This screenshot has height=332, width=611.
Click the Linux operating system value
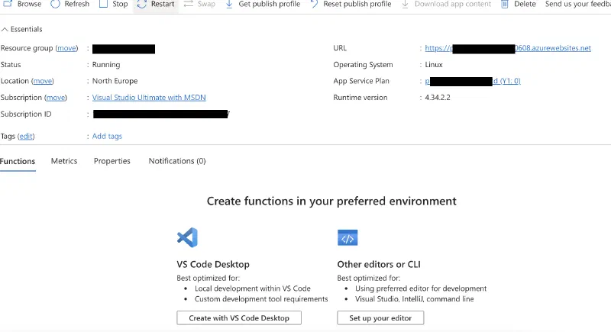[434, 65]
